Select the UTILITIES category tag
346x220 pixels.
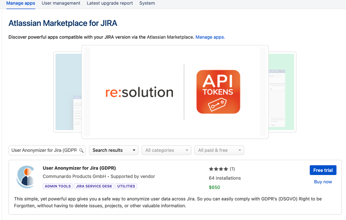[x=126, y=186]
